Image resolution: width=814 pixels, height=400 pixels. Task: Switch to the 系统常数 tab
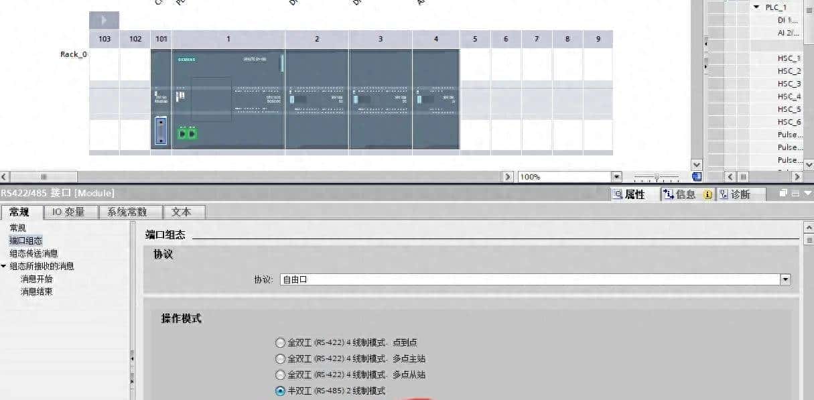pos(130,212)
